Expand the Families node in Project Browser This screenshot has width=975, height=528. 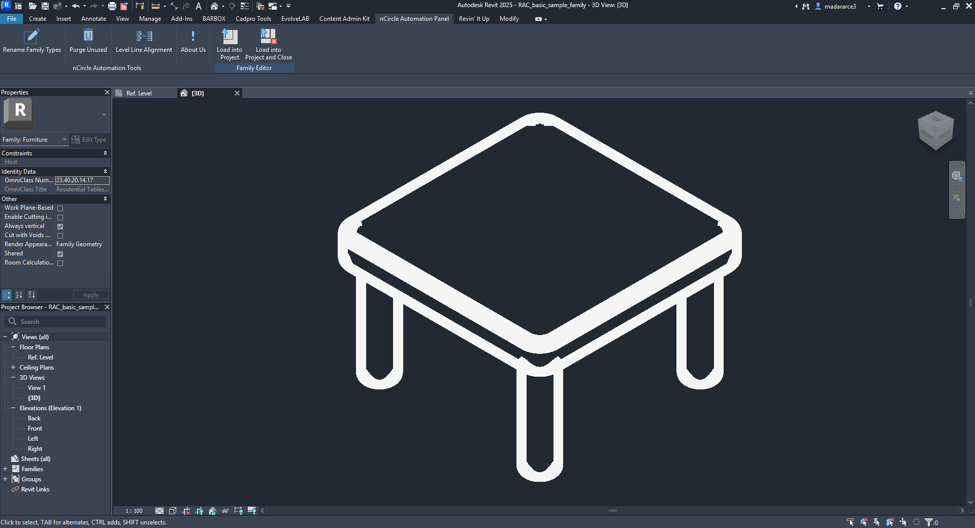5,469
